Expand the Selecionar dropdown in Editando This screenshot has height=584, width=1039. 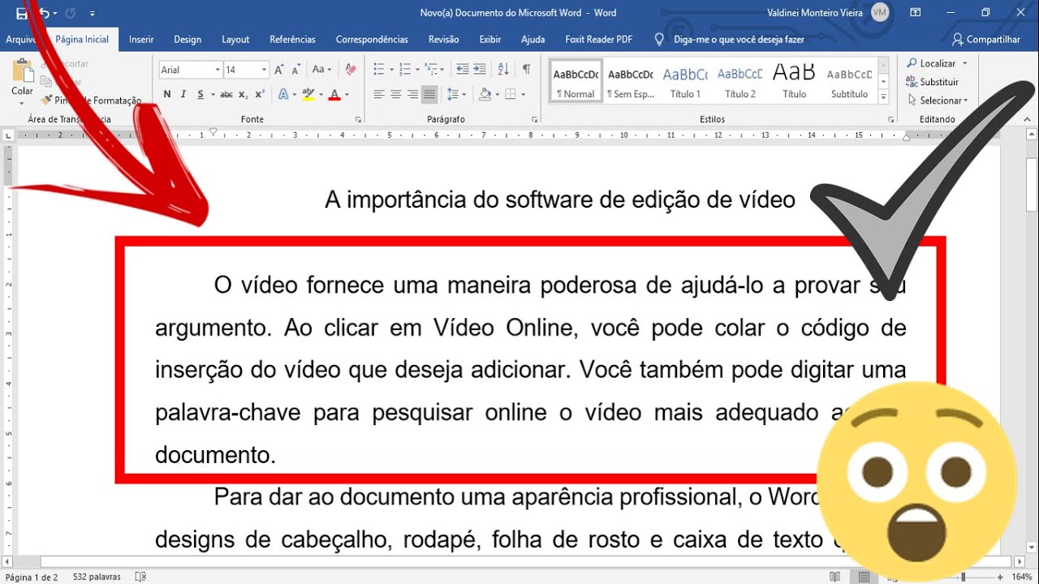click(942, 101)
